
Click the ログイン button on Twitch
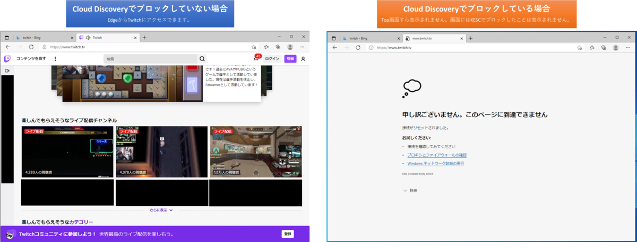pyautogui.click(x=272, y=59)
